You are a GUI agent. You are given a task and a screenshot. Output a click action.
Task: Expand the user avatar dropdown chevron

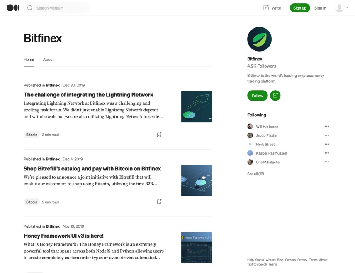coord(347,8)
